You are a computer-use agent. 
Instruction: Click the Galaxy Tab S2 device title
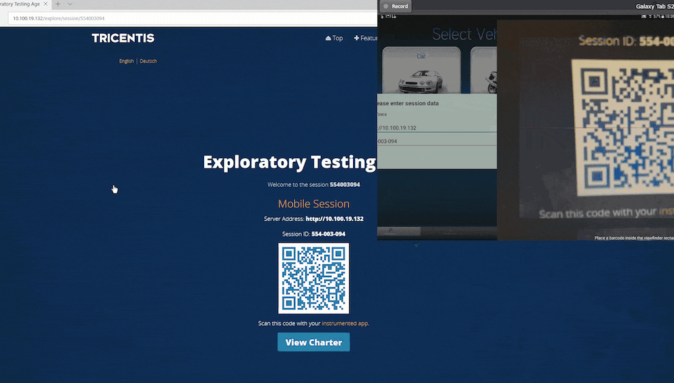pyautogui.click(x=654, y=6)
